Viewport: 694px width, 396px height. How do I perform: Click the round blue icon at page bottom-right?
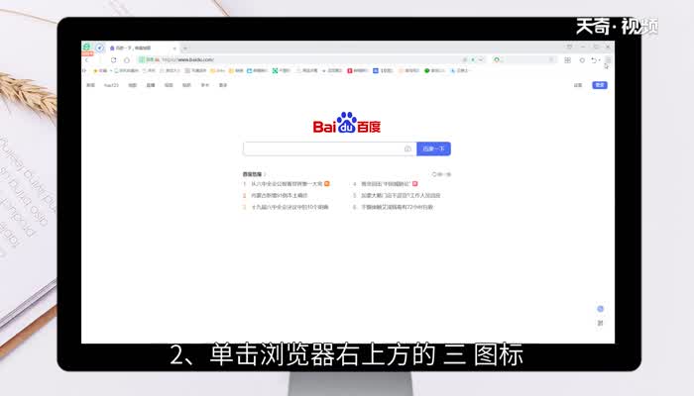click(x=600, y=309)
